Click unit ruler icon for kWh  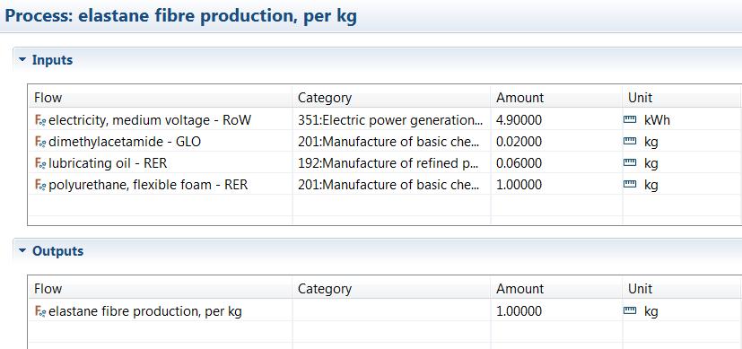pos(630,120)
